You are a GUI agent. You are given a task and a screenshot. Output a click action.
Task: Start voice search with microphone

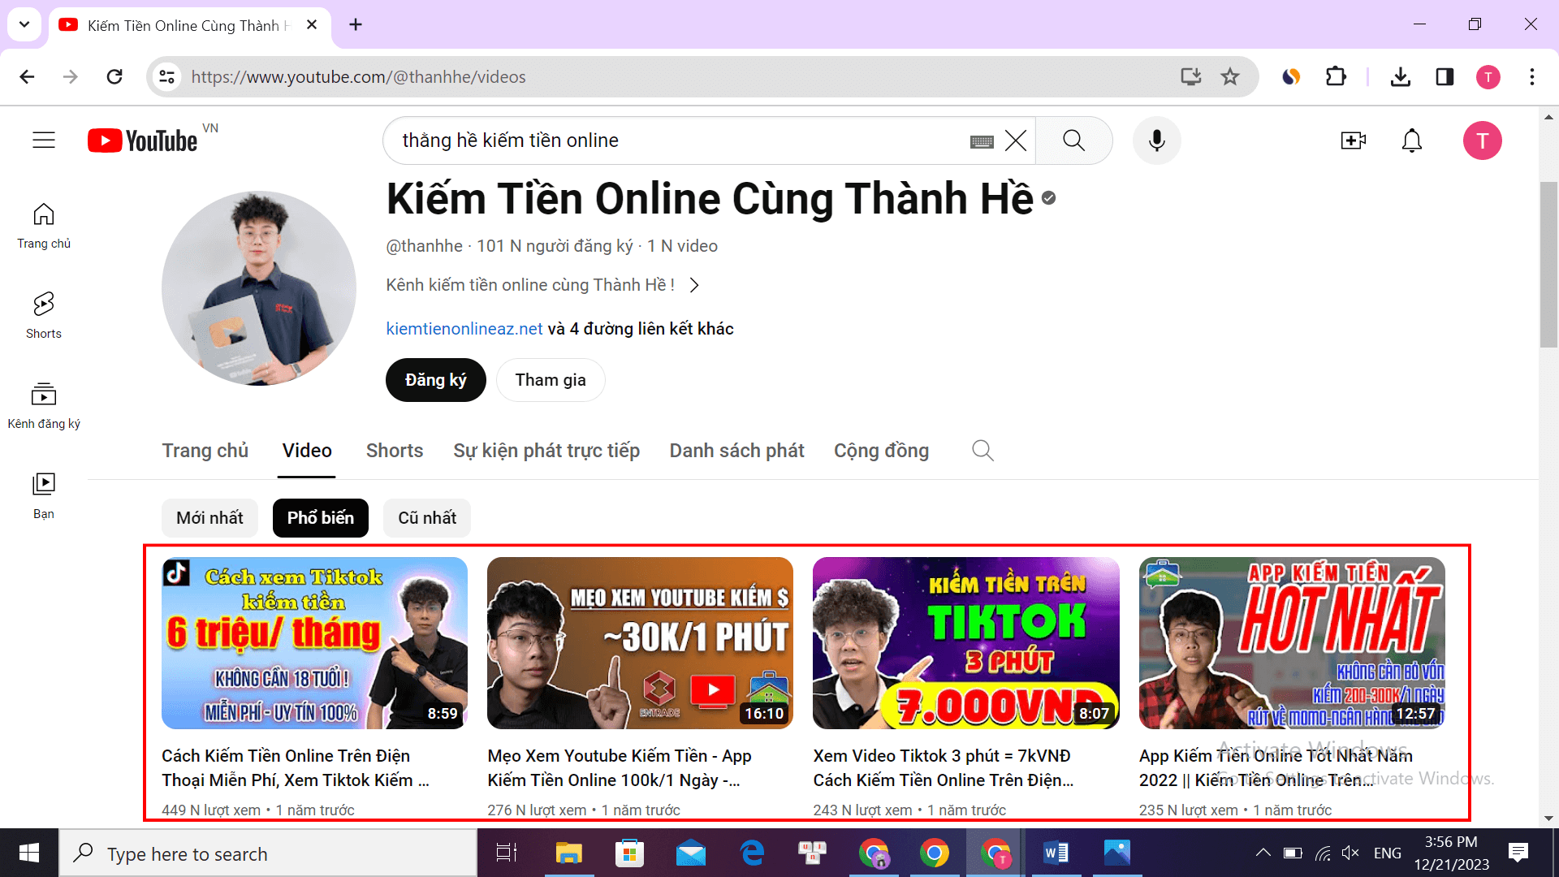pos(1156,140)
